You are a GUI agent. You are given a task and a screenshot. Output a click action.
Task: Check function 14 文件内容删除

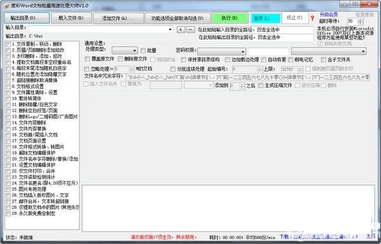coord(8,123)
